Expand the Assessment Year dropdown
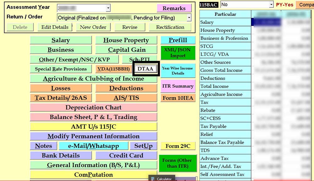 tap(108, 8)
